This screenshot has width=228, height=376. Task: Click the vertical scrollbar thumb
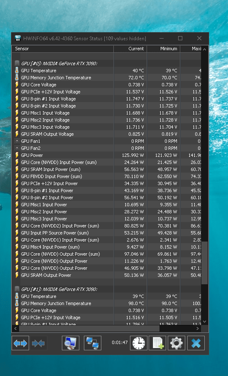point(204,263)
